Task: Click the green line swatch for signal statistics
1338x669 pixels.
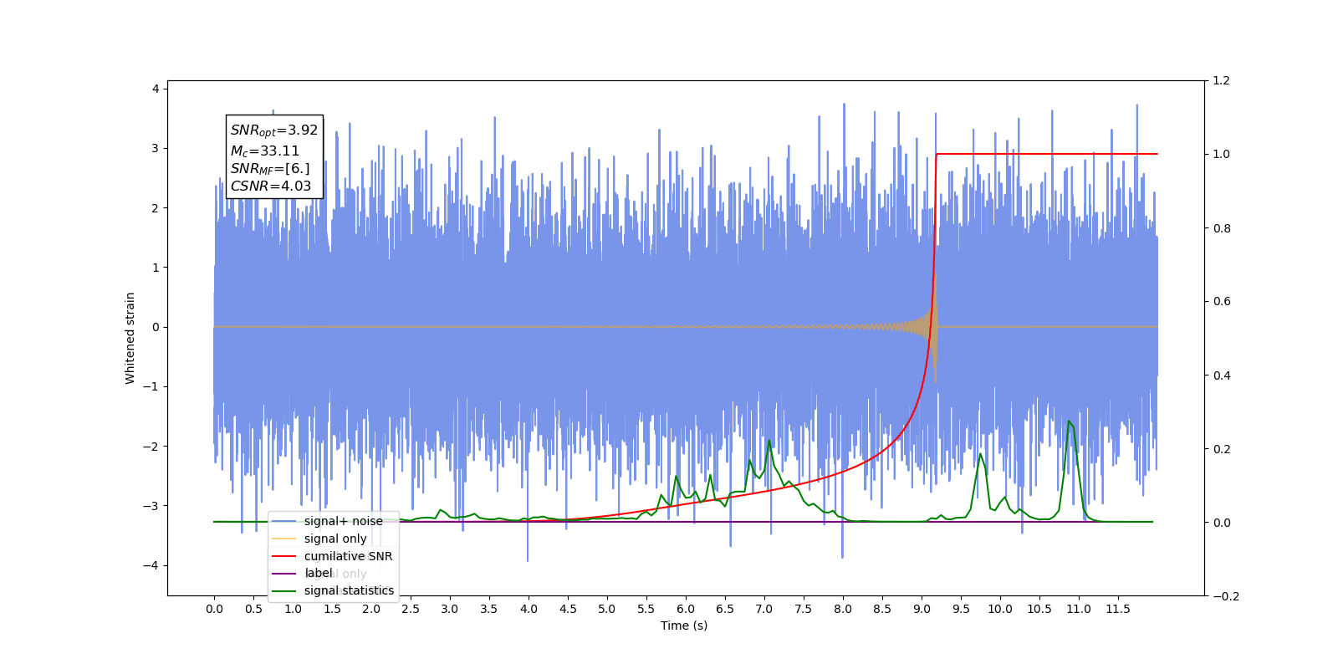Action: [x=284, y=591]
